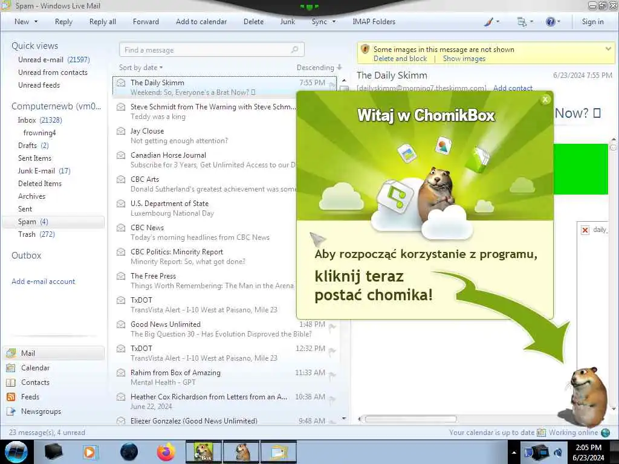Click the Show images link
Image resolution: width=619 pixels, height=464 pixels.
(464, 59)
